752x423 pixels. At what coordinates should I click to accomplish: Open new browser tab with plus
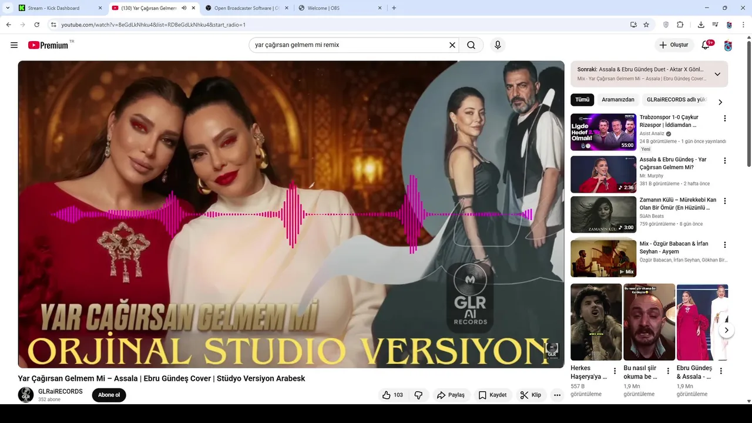click(394, 8)
